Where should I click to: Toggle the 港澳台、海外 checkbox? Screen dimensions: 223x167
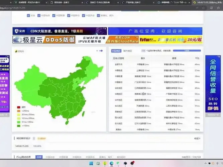[x=98, y=15]
